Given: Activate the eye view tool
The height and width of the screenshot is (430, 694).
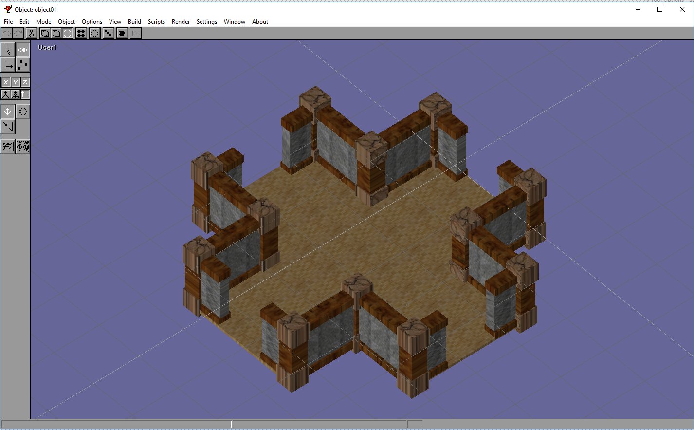Looking at the screenshot, I should click(23, 50).
